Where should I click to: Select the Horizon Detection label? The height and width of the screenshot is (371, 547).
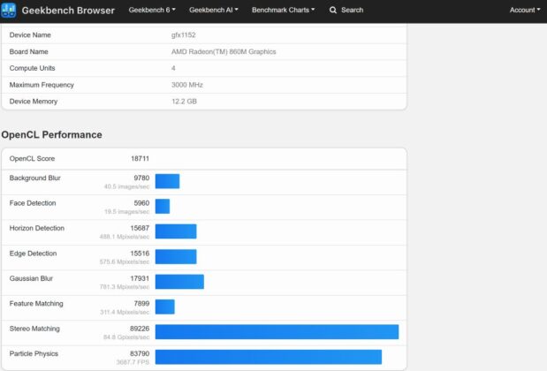(x=36, y=228)
